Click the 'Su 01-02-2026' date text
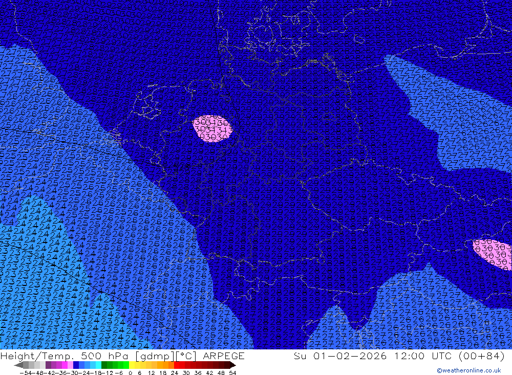The height and width of the screenshot is (375, 512). tap(340, 356)
